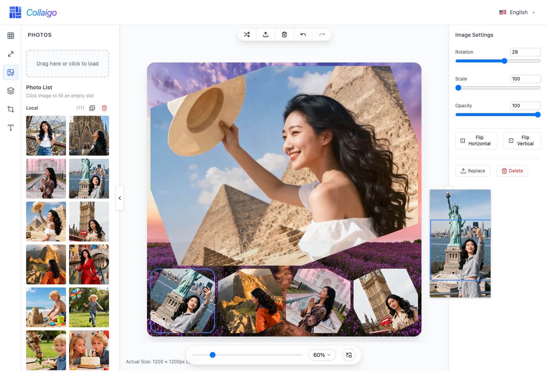Click the fit-to-screen icon beside the zoom control
This screenshot has width=547, height=371.
pyautogui.click(x=349, y=355)
